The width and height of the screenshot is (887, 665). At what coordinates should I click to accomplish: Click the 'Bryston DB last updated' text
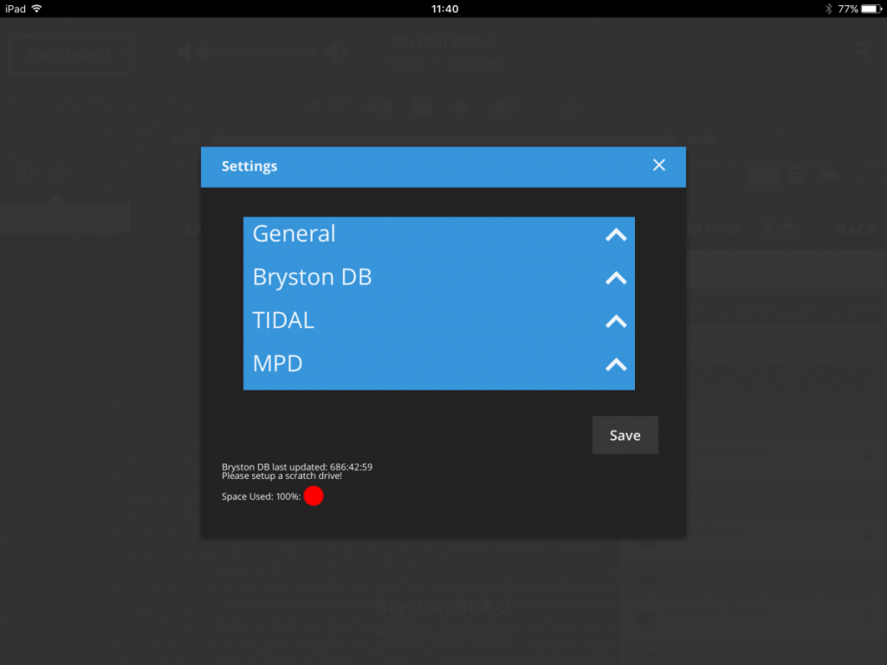297,467
